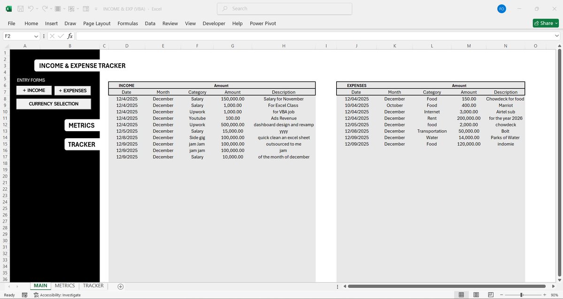
Task: Select the 'Transportation' category cell
Action: pos(432,131)
